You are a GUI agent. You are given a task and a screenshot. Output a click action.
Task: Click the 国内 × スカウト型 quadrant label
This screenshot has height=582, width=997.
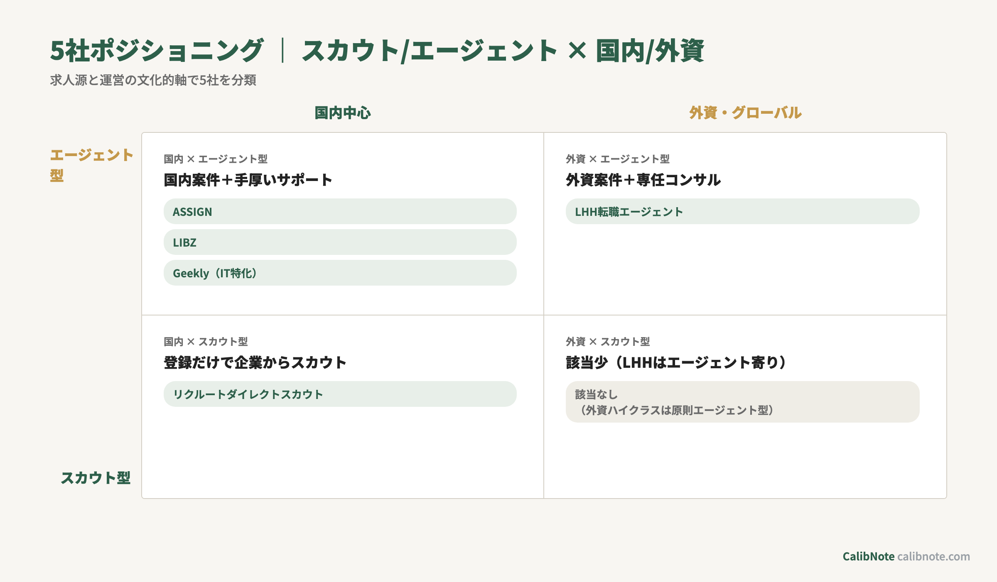(206, 342)
